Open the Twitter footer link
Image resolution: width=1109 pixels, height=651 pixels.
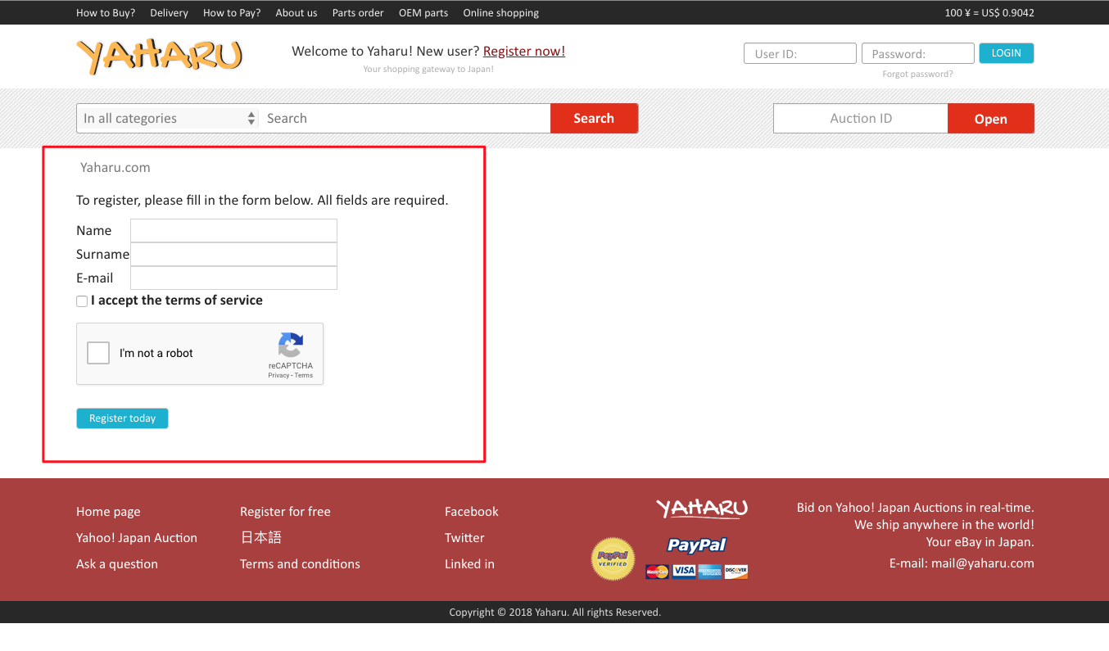pos(464,538)
